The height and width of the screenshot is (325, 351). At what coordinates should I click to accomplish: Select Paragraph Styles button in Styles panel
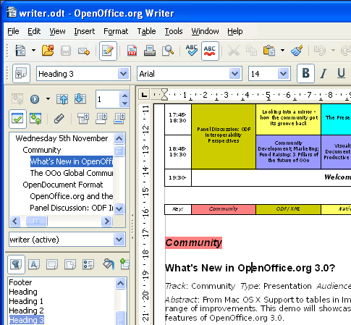16,264
